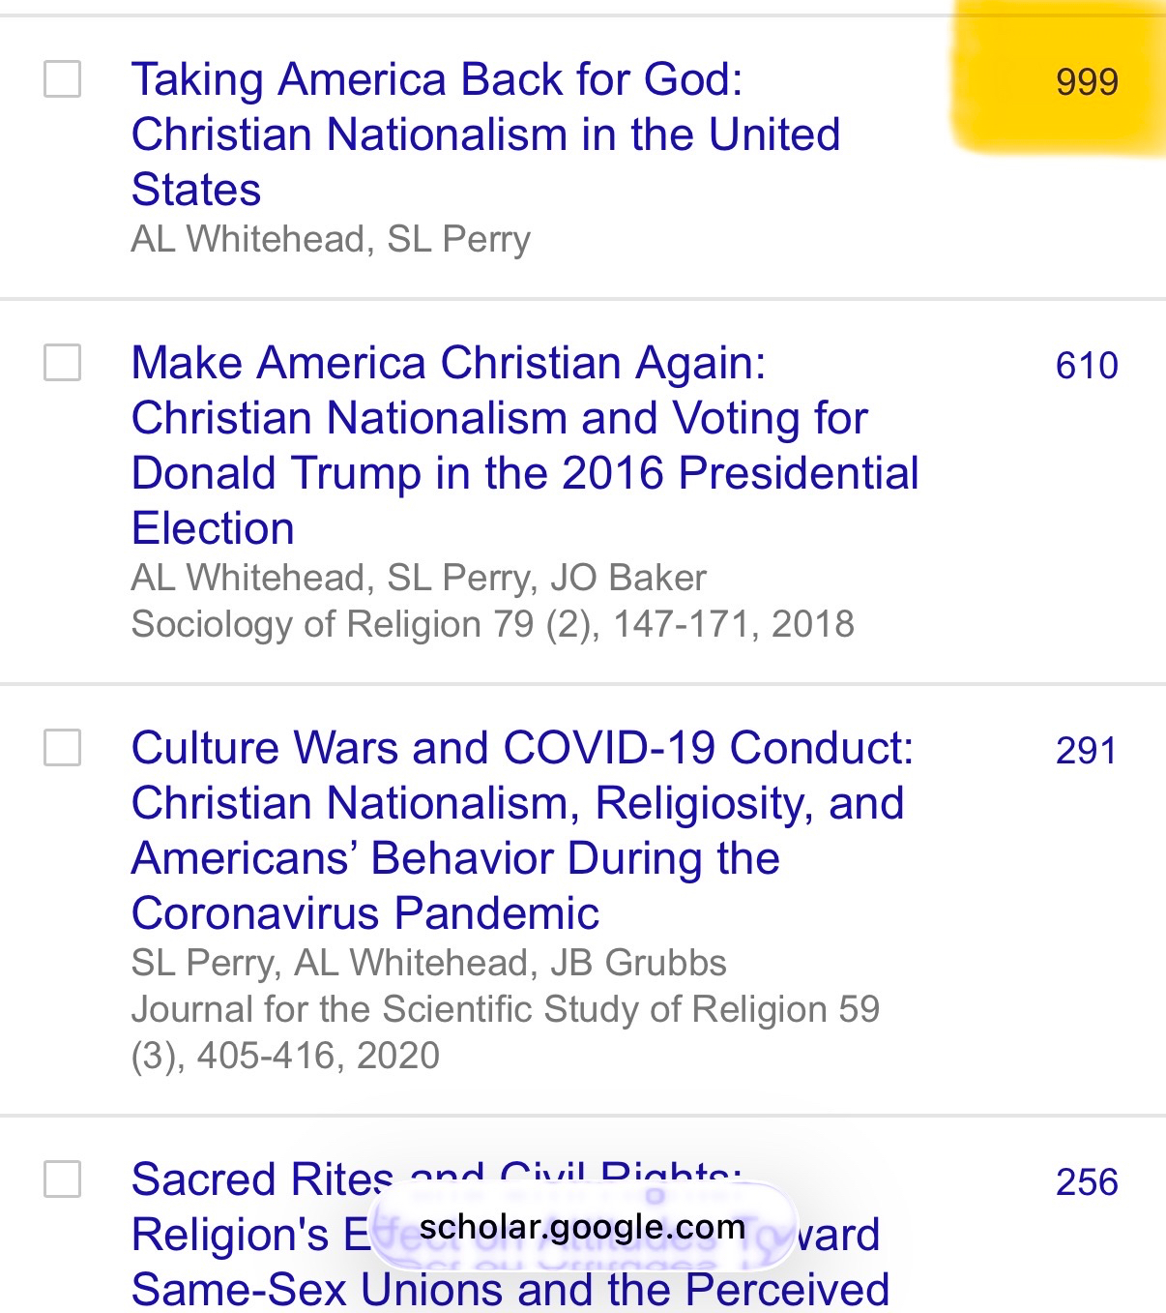View the 610 citing articles
Screen dimensions: 1166x1313
pos(1087,366)
